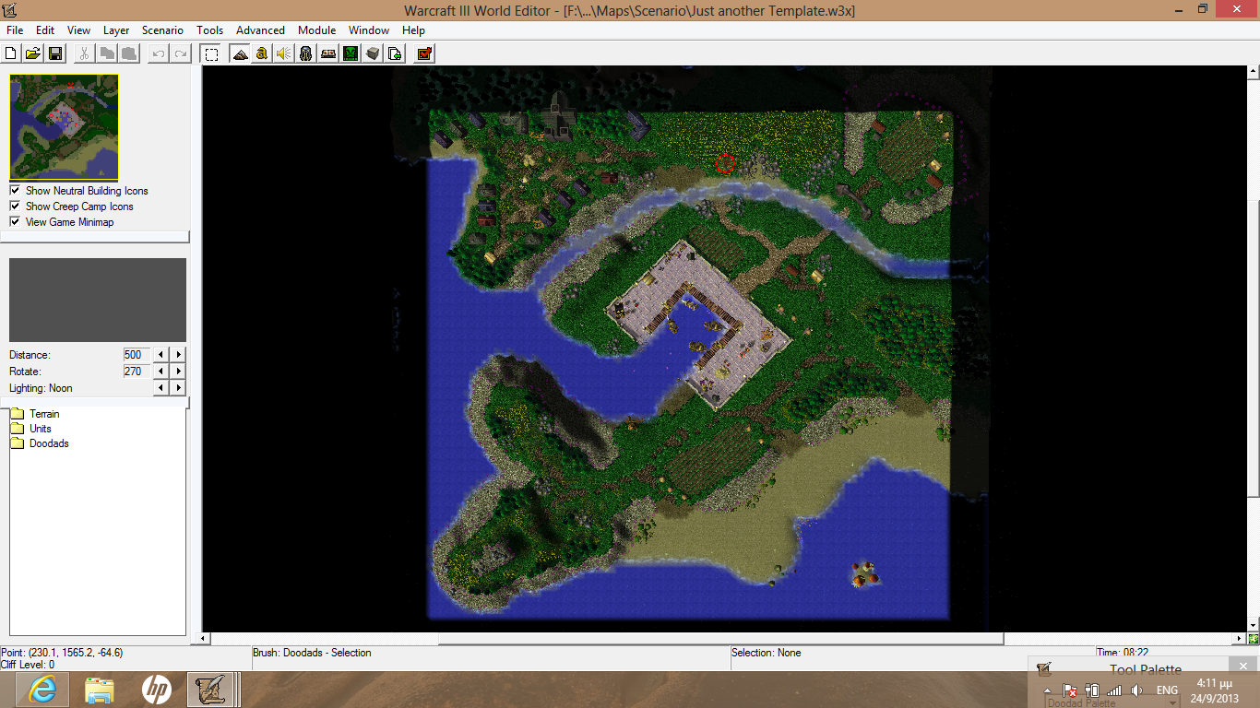1260x708 pixels.
Task: Click the Action Center flag tray icon
Action: 1070,690
